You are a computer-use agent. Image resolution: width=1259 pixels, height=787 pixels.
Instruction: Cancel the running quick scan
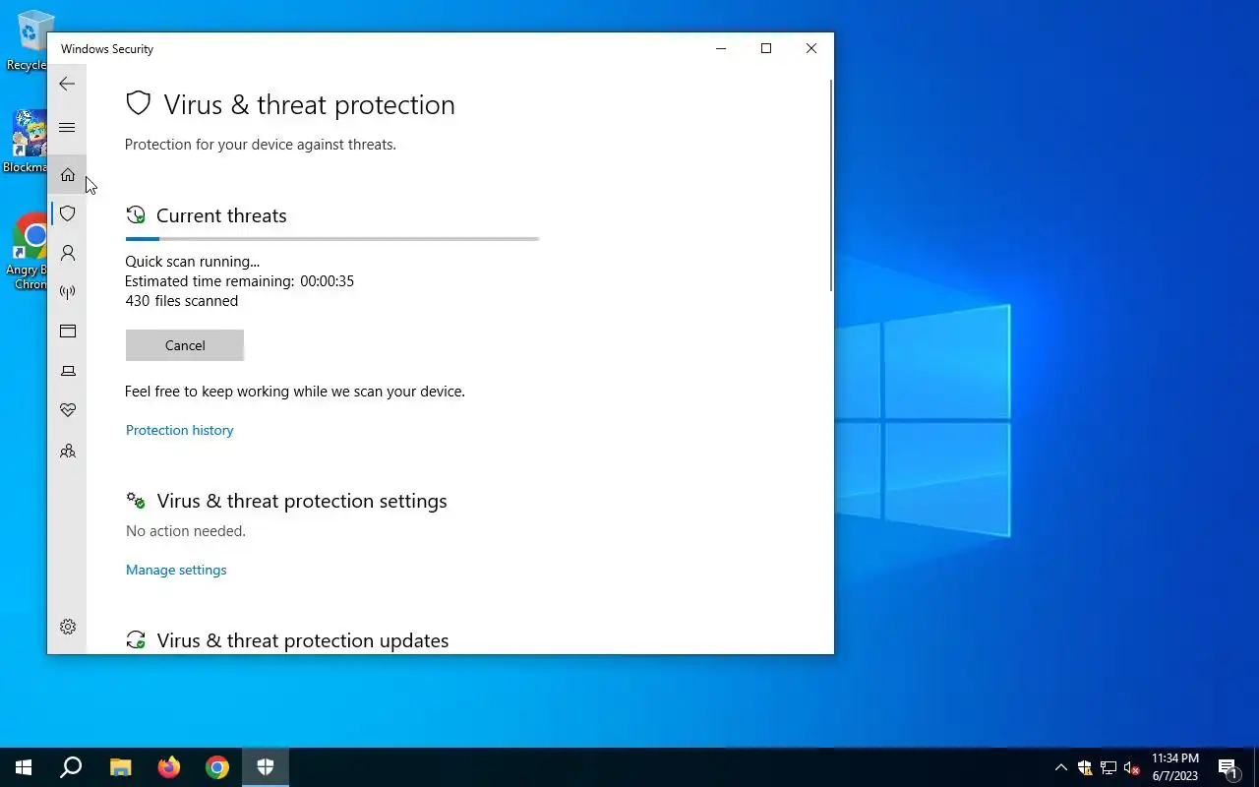point(185,345)
